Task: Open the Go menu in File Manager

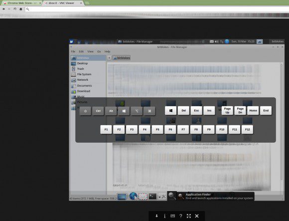Action: click(x=99, y=51)
